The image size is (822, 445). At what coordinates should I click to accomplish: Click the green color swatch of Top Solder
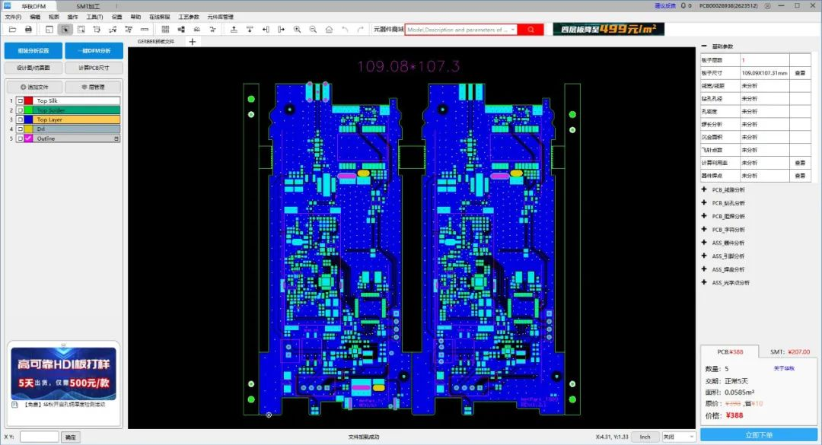pyautogui.click(x=28, y=110)
